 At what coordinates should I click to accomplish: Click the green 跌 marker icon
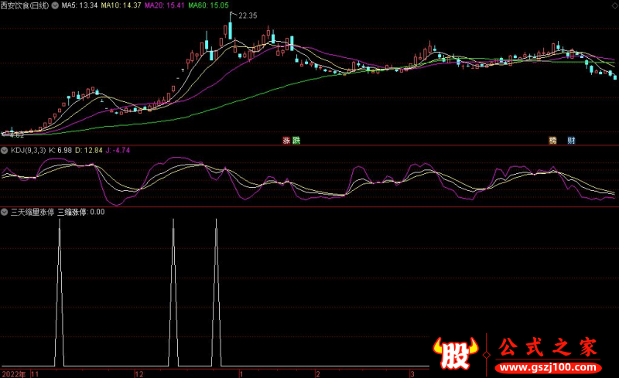point(295,141)
